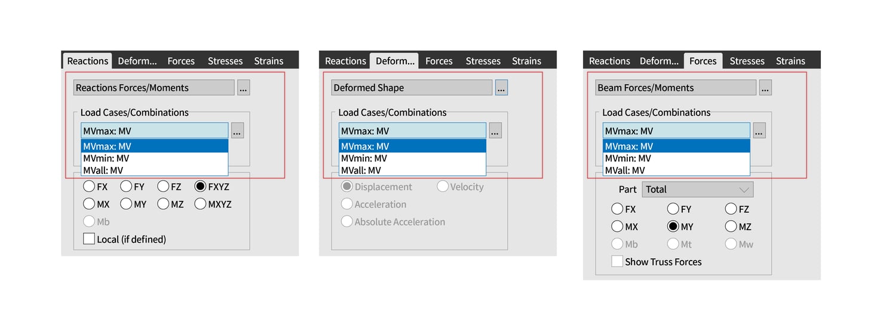Check Show Truss Forces option
Image resolution: width=877 pixels, height=310 pixels.
click(617, 262)
